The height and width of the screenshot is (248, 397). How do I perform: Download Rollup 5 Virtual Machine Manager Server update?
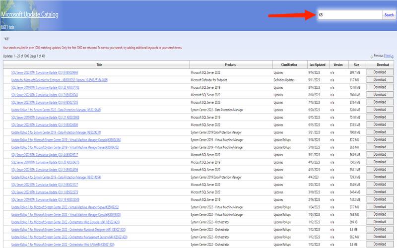(x=380, y=147)
